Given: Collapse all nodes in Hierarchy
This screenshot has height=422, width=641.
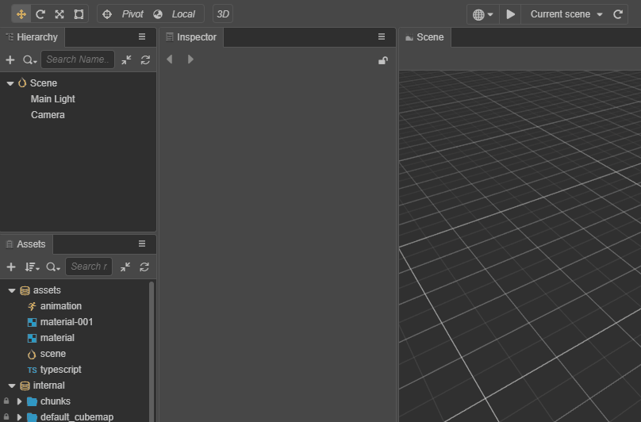Looking at the screenshot, I should pos(126,59).
